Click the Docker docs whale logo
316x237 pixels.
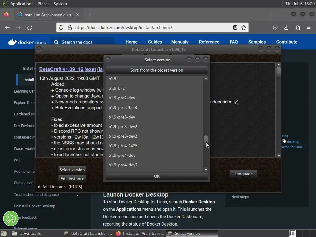pyautogui.click(x=27, y=42)
